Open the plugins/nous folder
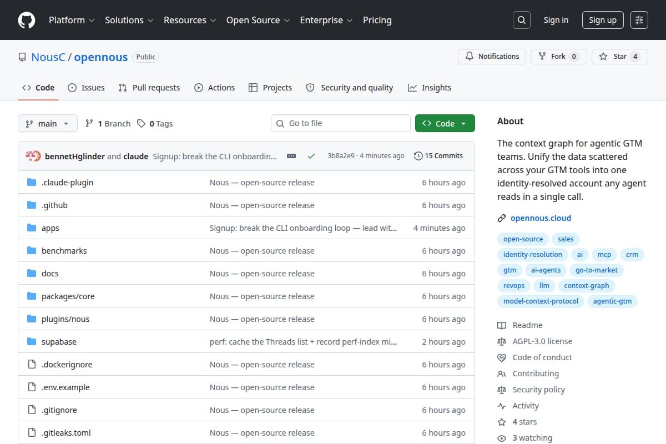 click(65, 319)
